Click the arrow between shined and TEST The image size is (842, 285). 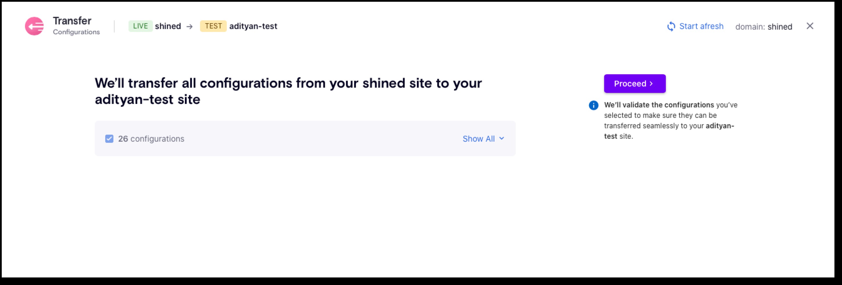coord(190,26)
